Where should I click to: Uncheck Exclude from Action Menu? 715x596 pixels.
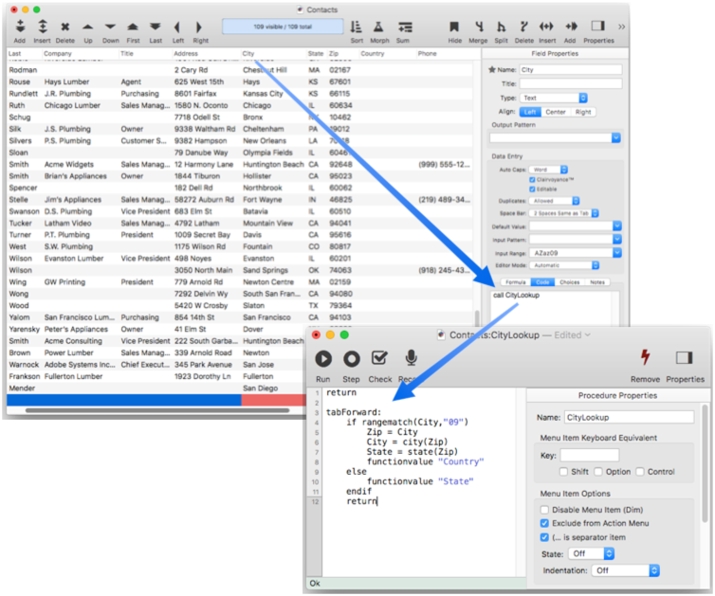point(544,523)
